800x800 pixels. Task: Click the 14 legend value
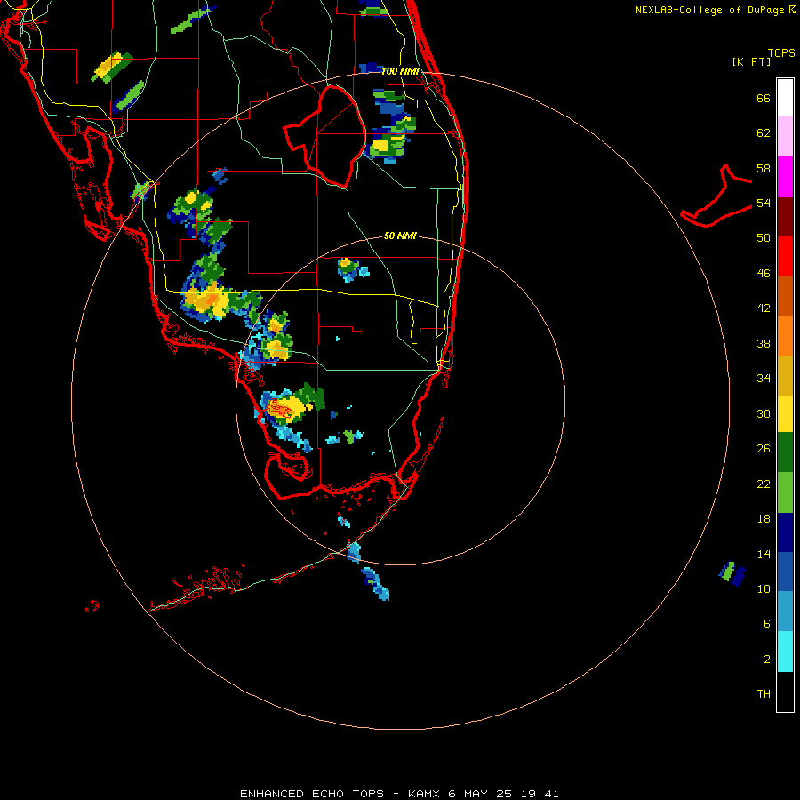pos(764,554)
